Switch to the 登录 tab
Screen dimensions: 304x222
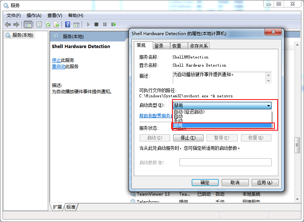(159, 46)
